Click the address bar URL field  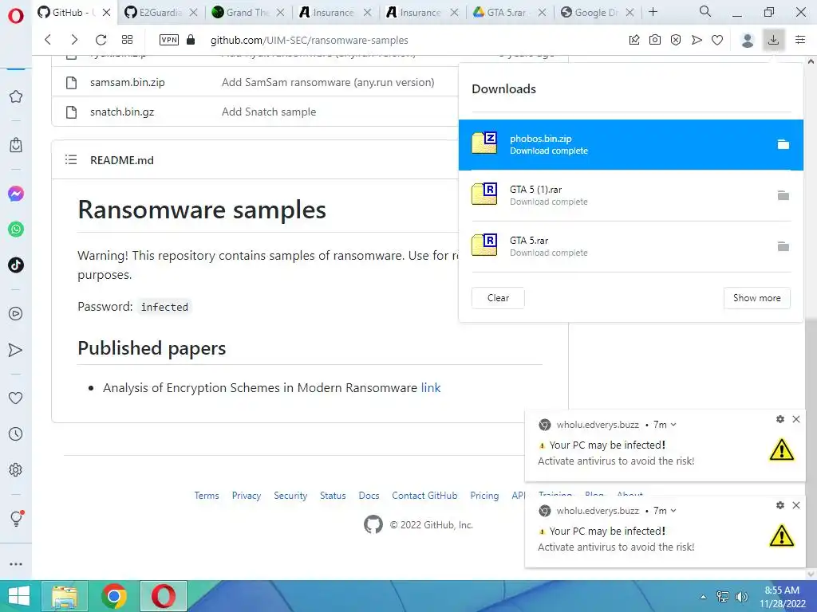click(x=309, y=40)
